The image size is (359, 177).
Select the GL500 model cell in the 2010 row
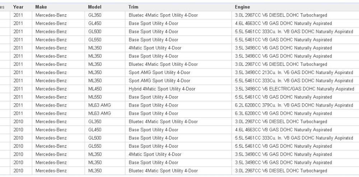(x=95, y=138)
